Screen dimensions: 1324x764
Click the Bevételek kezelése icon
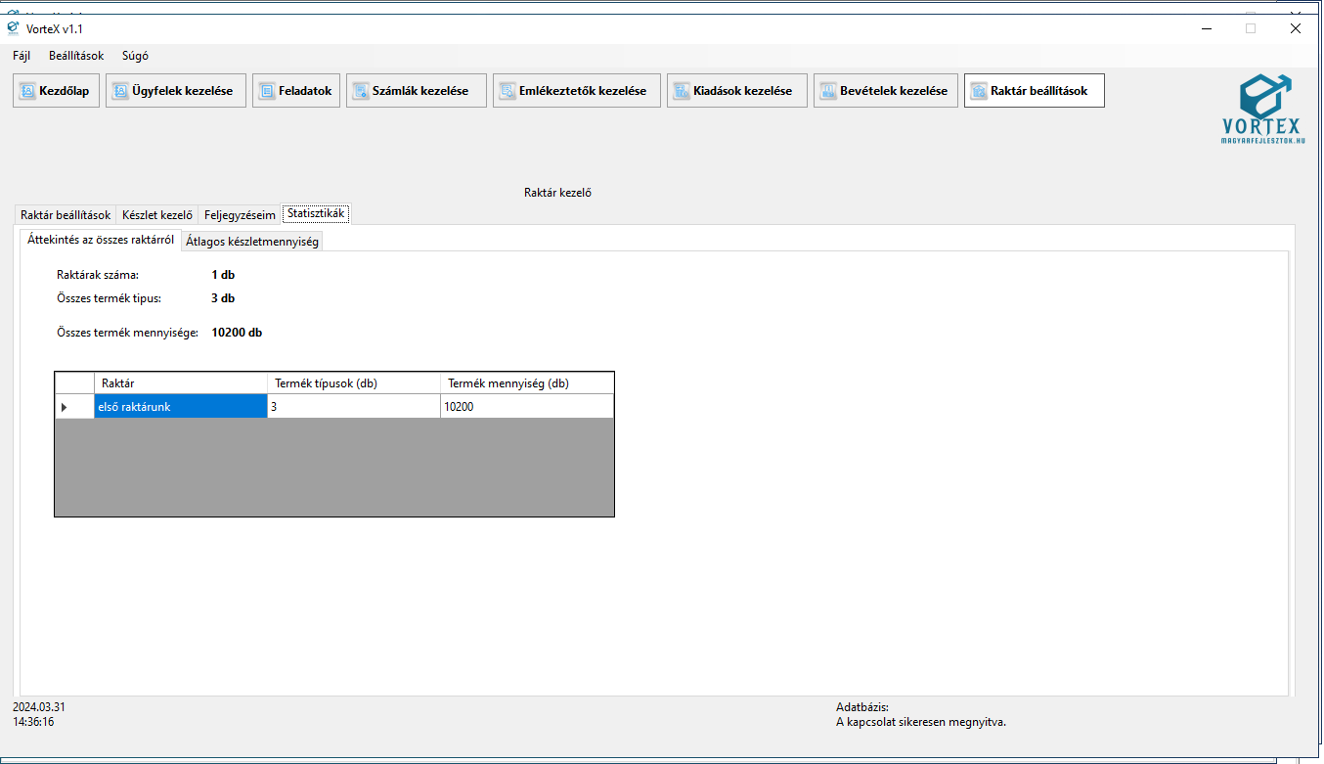pos(828,91)
